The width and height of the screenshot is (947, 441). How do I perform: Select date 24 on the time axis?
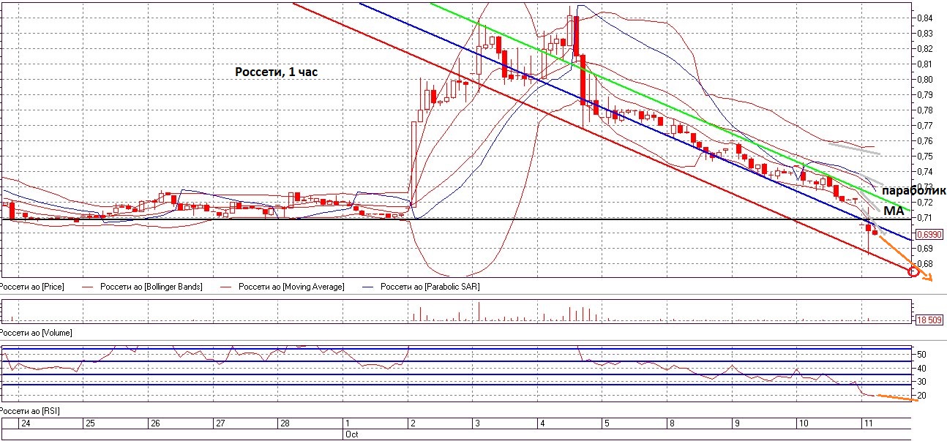26,423
